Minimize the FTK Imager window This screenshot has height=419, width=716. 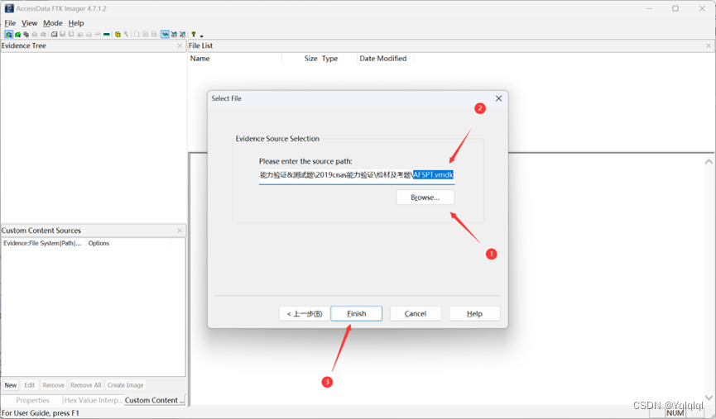click(x=649, y=8)
